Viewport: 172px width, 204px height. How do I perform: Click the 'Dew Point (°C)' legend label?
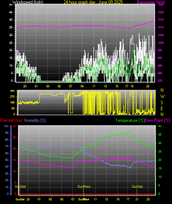tap(158, 120)
